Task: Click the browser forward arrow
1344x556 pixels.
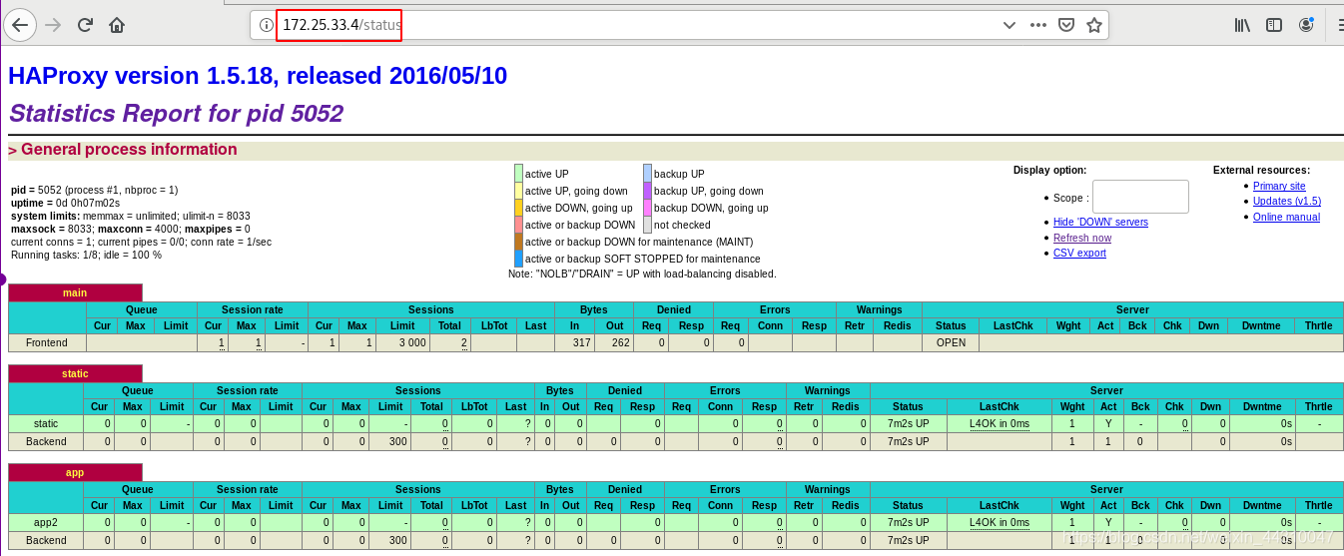Action: click(54, 25)
